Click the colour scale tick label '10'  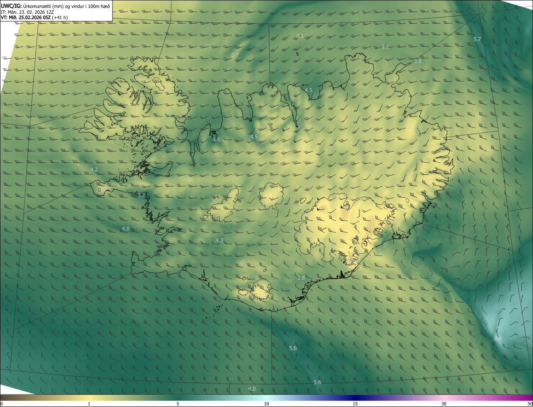(266, 404)
